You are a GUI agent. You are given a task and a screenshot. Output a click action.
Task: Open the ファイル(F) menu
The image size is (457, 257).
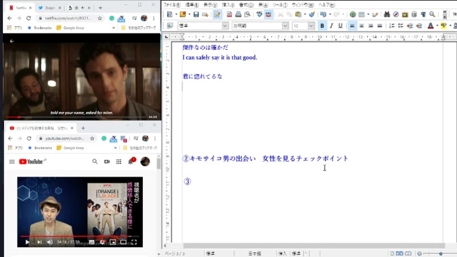172,5
